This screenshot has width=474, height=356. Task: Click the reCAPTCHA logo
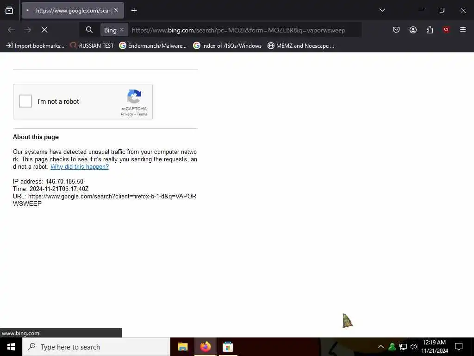point(134,96)
